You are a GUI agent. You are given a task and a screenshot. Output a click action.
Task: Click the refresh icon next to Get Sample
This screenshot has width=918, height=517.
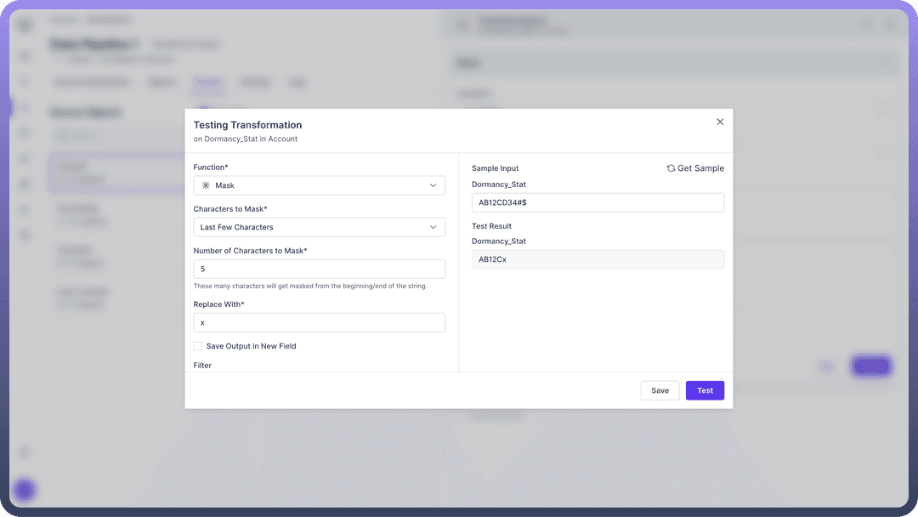click(x=671, y=168)
